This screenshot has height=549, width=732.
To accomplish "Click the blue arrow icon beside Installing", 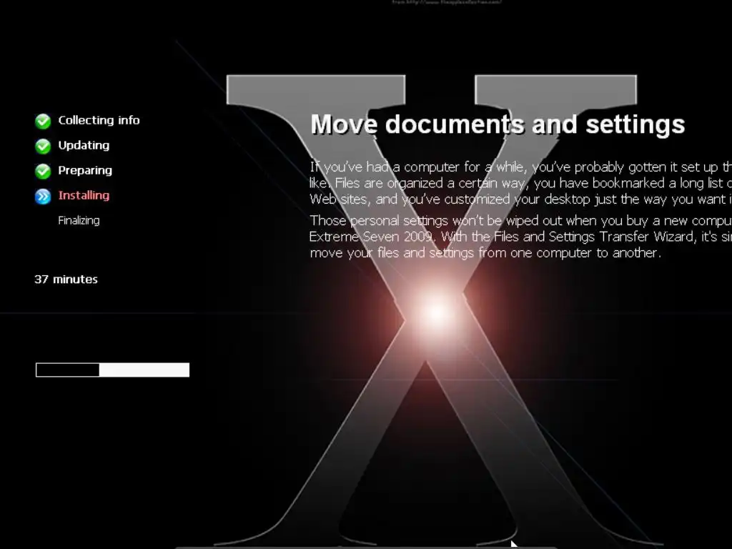I will point(43,197).
